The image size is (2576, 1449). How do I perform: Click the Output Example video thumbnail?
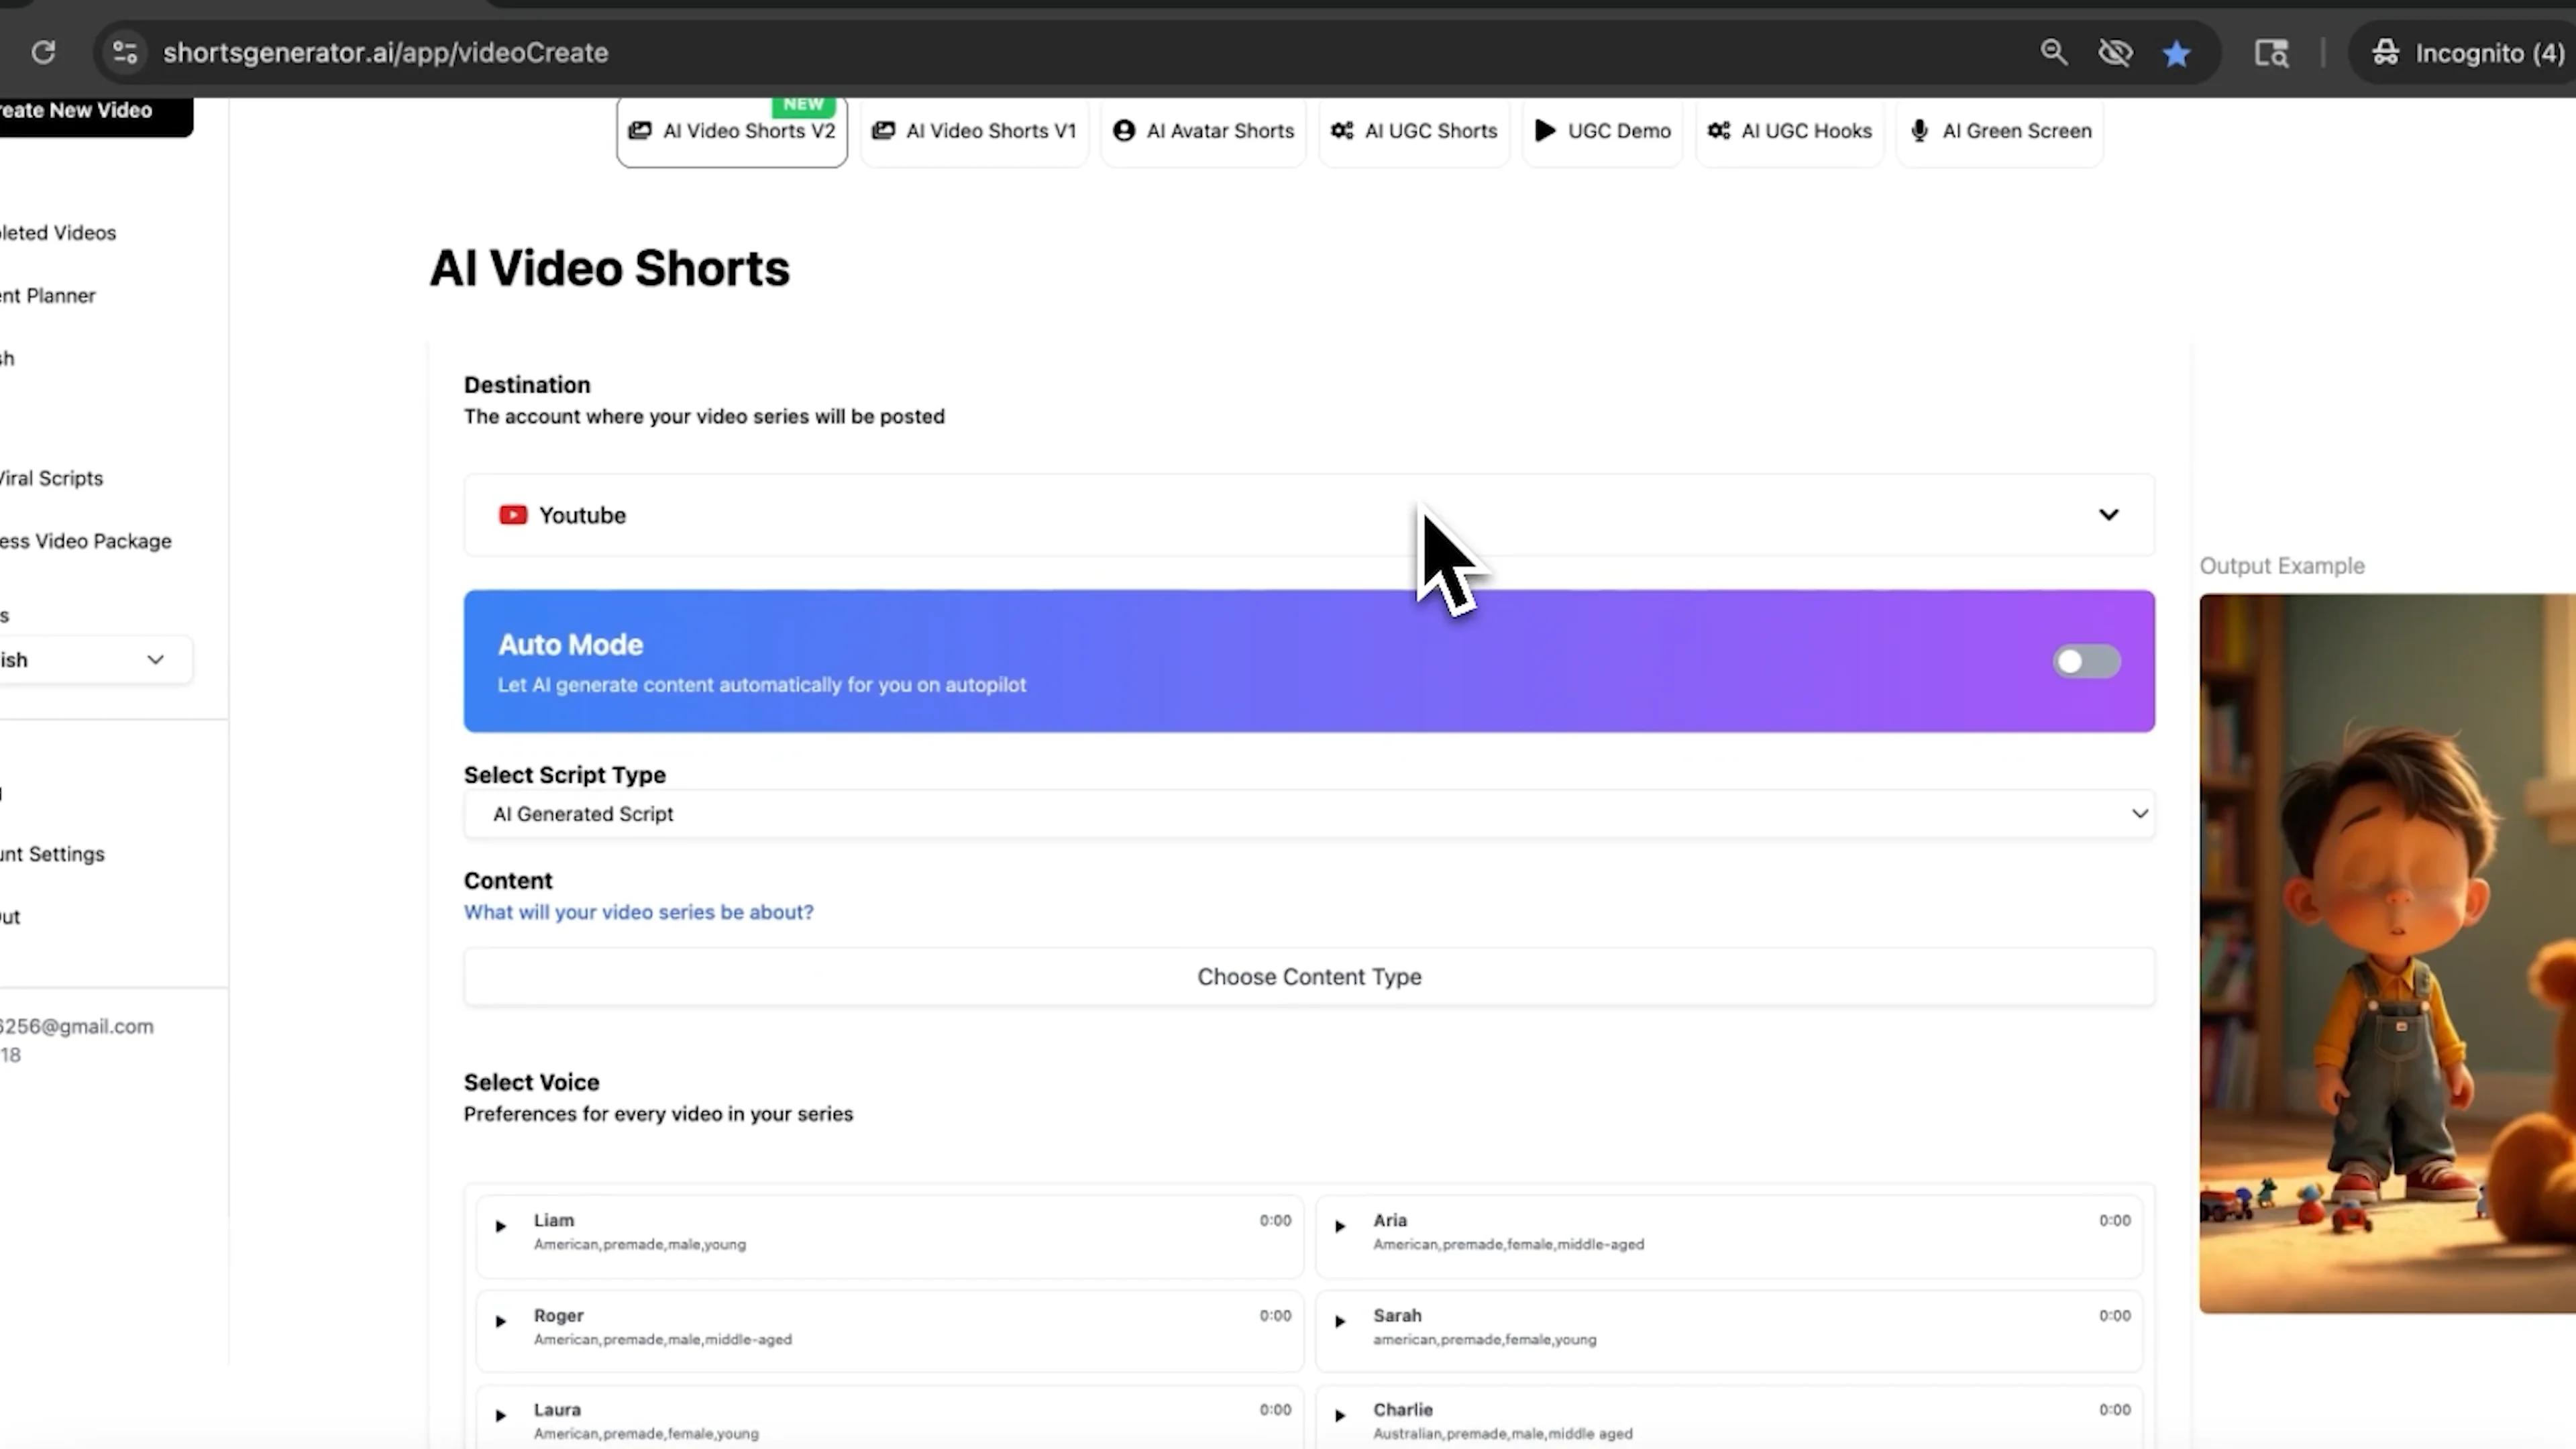[x=2387, y=953]
